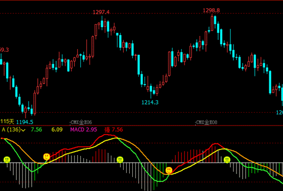Click the sad face icon under the 1297.4 peak
The image size is (283, 191).
pyautogui.click(x=120, y=160)
